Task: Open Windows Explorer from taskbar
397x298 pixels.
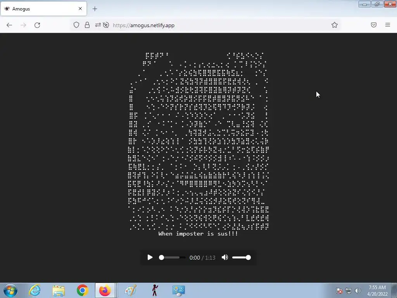Action: coord(59,290)
